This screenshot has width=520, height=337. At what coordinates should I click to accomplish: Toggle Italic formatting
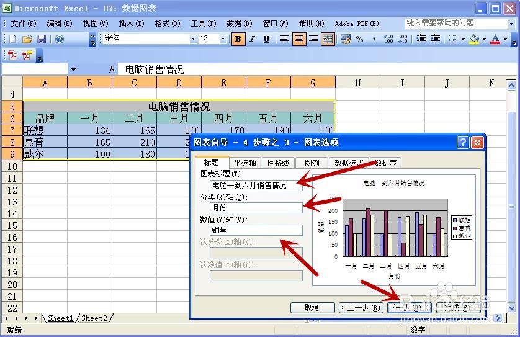click(x=252, y=39)
